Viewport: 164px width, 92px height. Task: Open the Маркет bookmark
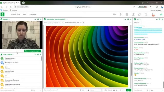[x=4, y=10]
